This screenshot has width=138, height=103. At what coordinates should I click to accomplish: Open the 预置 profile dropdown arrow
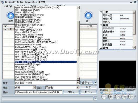pyautogui.click(x=78, y=83)
